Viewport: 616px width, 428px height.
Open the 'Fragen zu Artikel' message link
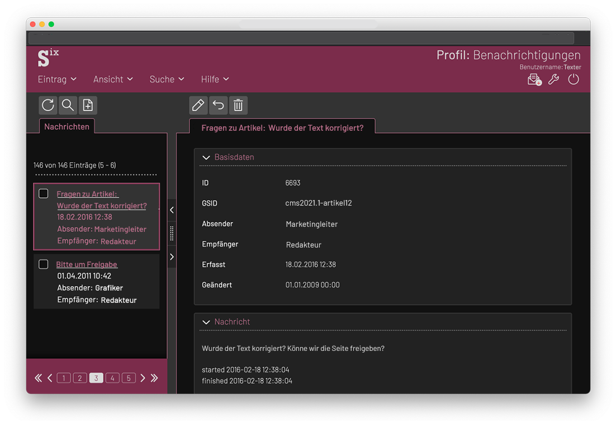pyautogui.click(x=102, y=200)
